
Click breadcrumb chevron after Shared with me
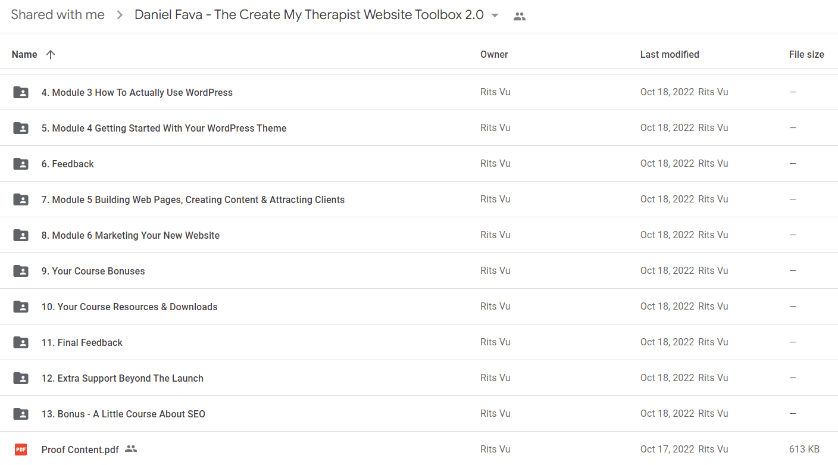tap(120, 15)
